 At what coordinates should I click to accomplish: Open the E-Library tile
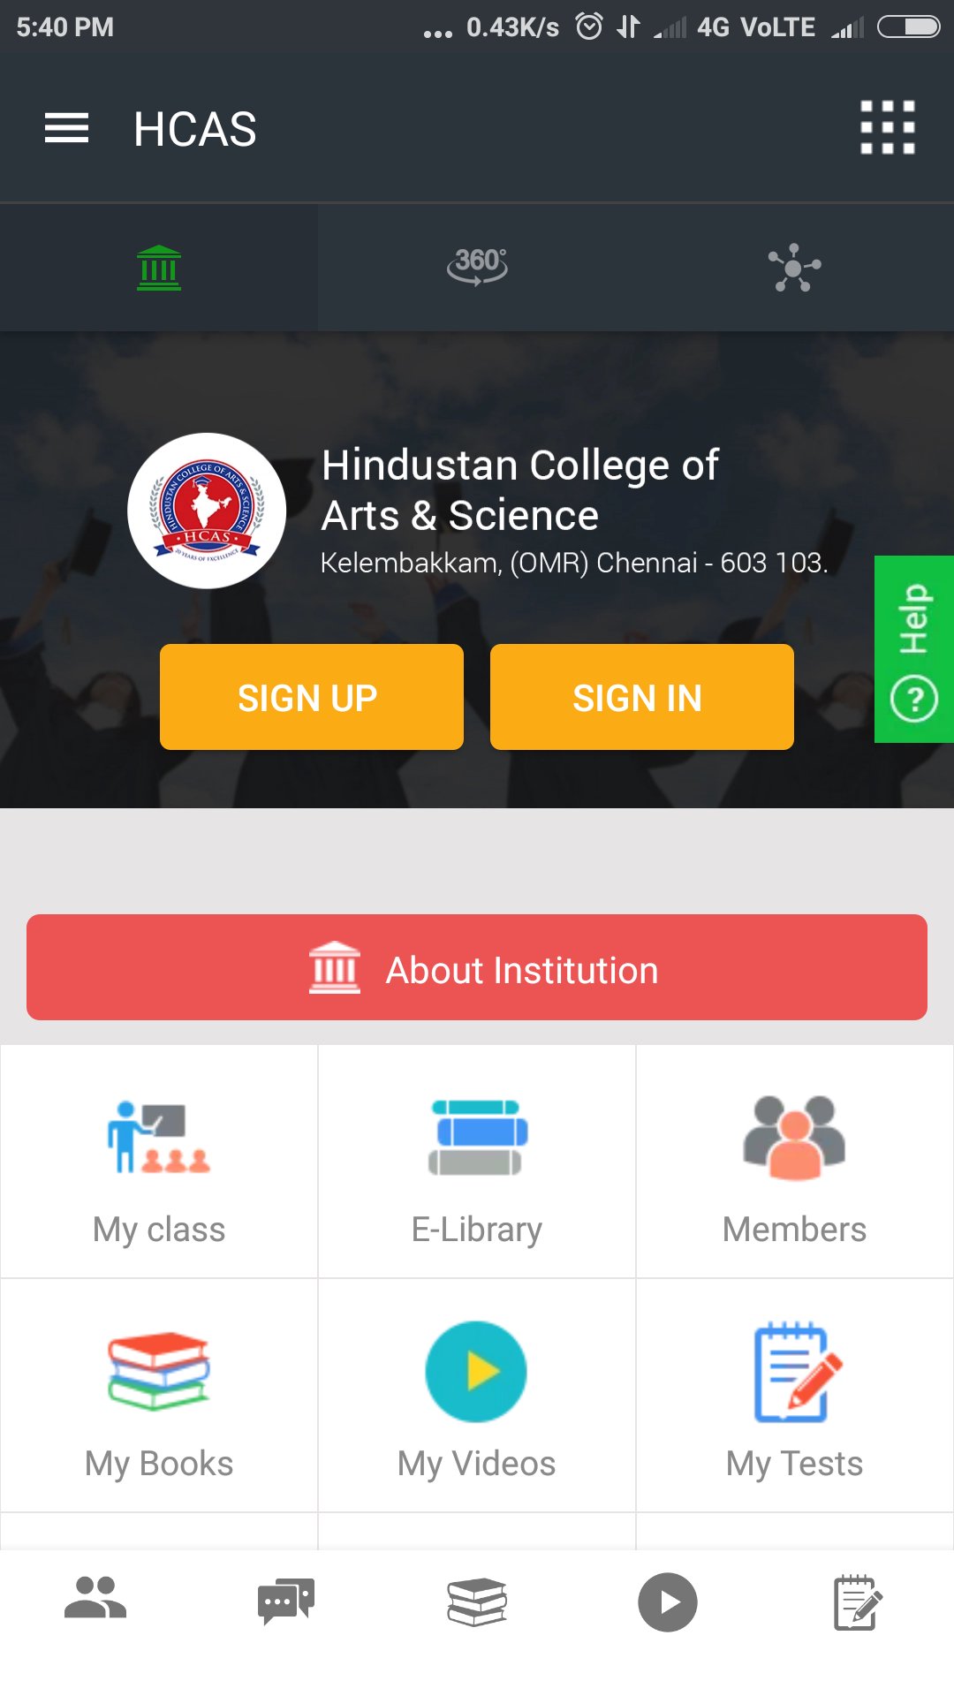coord(477,1162)
